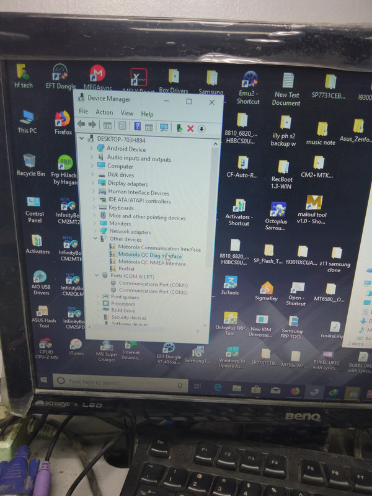This screenshot has width=372, height=496.
Task: Click the ASUS Flash Tool icon
Action: [x=43, y=317]
